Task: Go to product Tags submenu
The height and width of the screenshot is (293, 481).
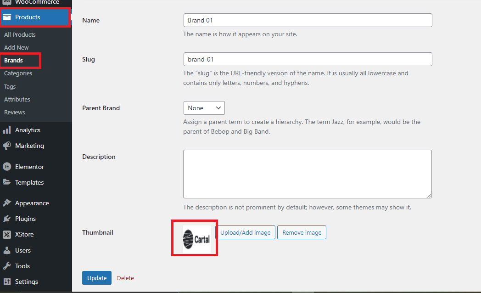Action: pos(10,86)
